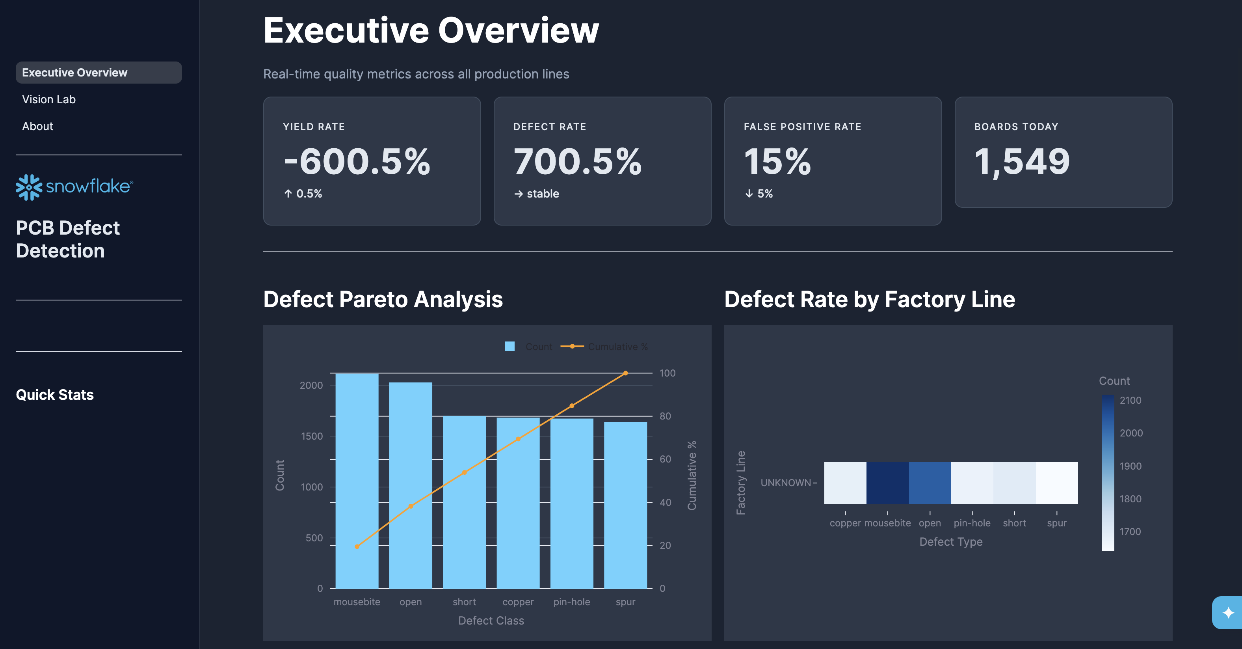Image resolution: width=1242 pixels, height=649 pixels.
Task: Click the Boards Today metric card
Action: tap(1063, 153)
